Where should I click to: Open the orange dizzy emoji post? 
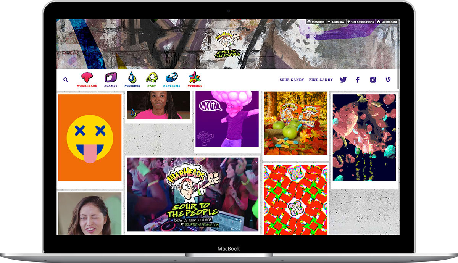(x=90, y=137)
